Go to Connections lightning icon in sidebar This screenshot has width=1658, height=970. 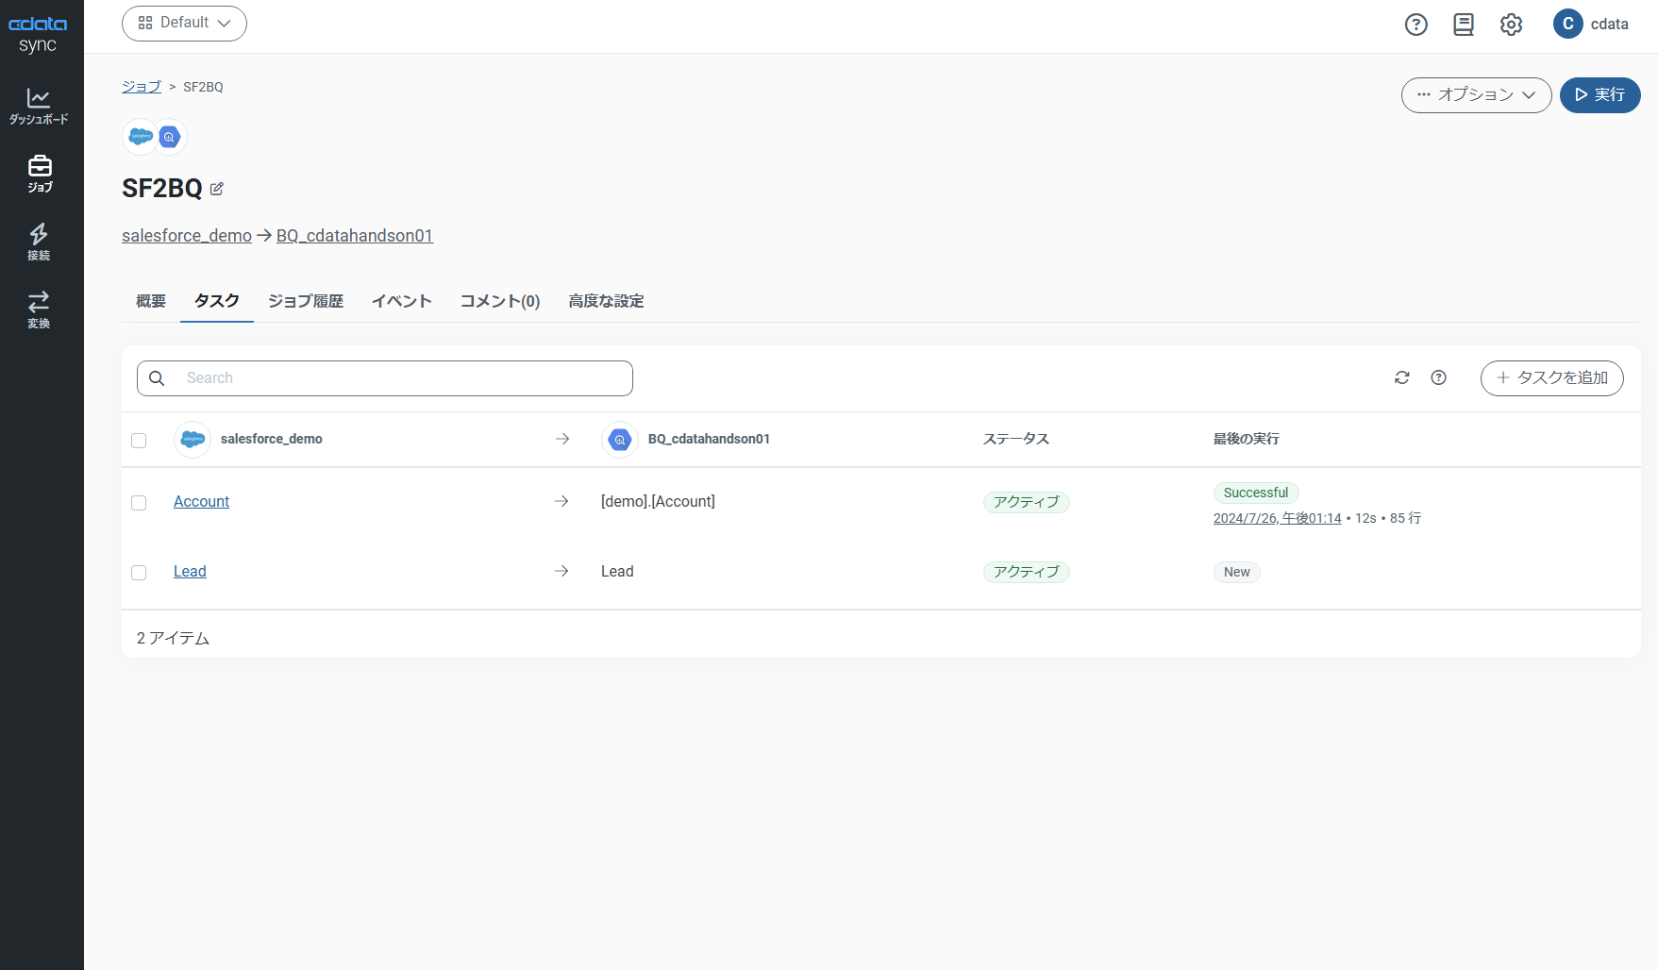[x=39, y=242]
